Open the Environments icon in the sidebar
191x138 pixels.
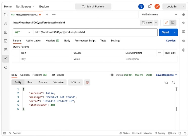[x=6, y=32]
